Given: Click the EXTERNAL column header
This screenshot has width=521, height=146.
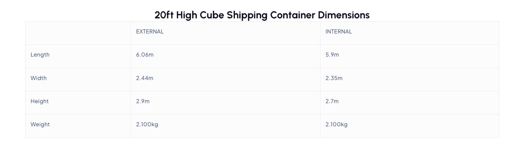Looking at the screenshot, I should click(x=150, y=32).
